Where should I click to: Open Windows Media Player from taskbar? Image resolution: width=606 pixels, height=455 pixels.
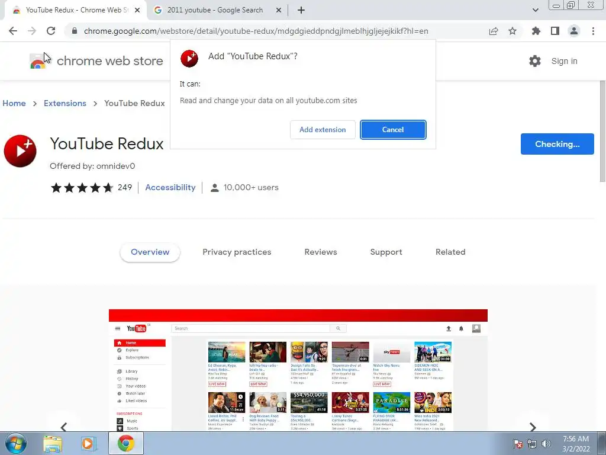coord(88,444)
